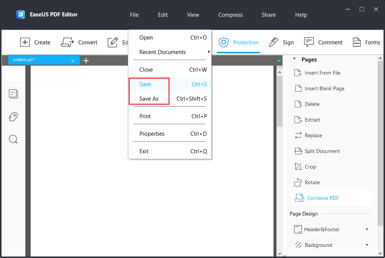385x258 pixels.
Task: Click the Crop tool icon
Action: (298, 167)
